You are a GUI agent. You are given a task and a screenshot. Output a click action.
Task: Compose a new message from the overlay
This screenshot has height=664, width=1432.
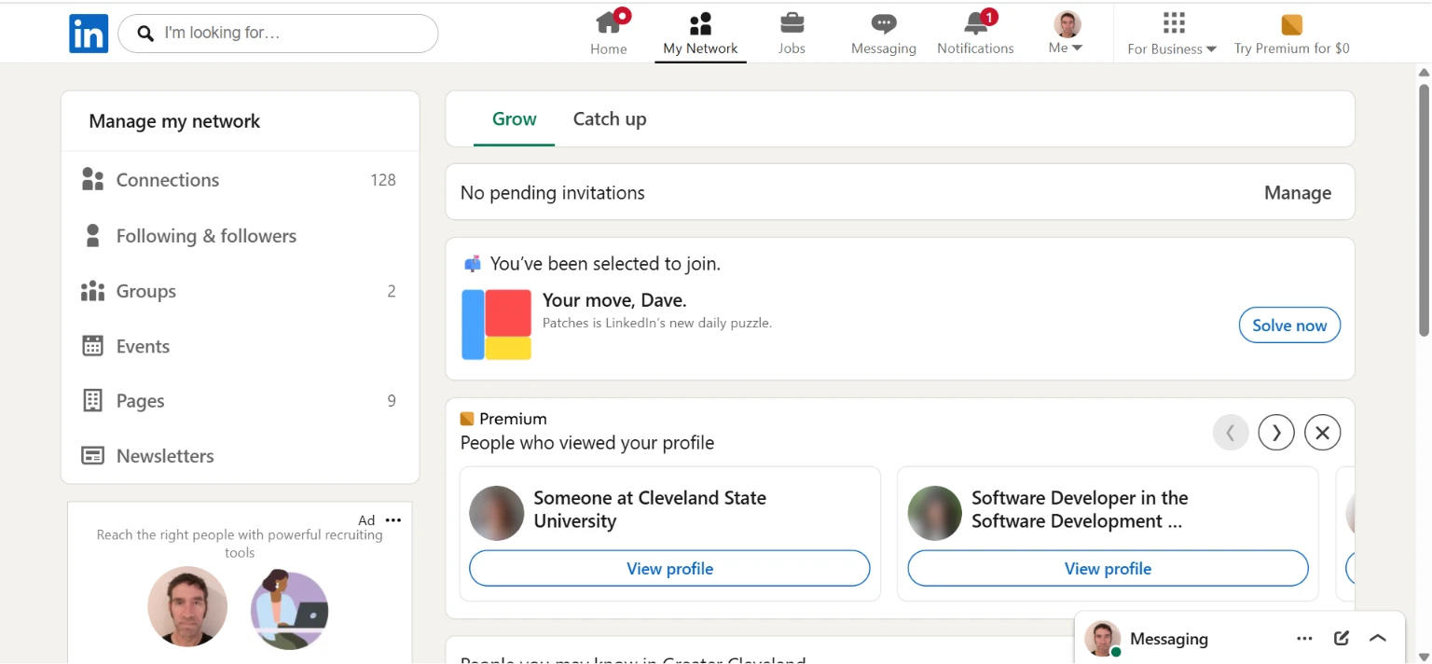(x=1342, y=639)
